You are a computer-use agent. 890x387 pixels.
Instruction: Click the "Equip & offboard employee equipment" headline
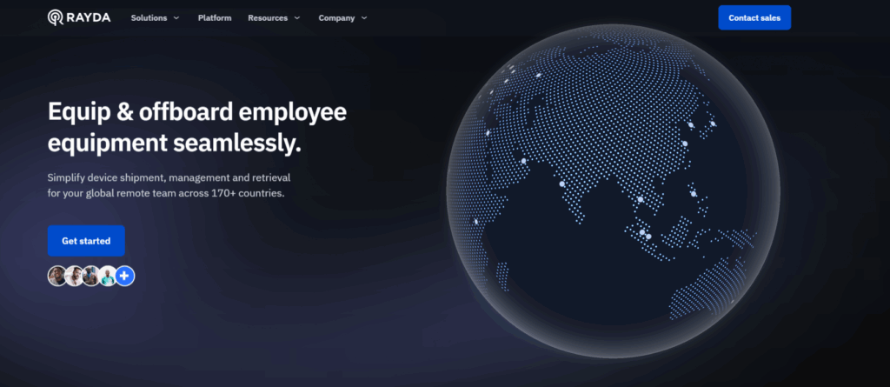[x=196, y=127]
